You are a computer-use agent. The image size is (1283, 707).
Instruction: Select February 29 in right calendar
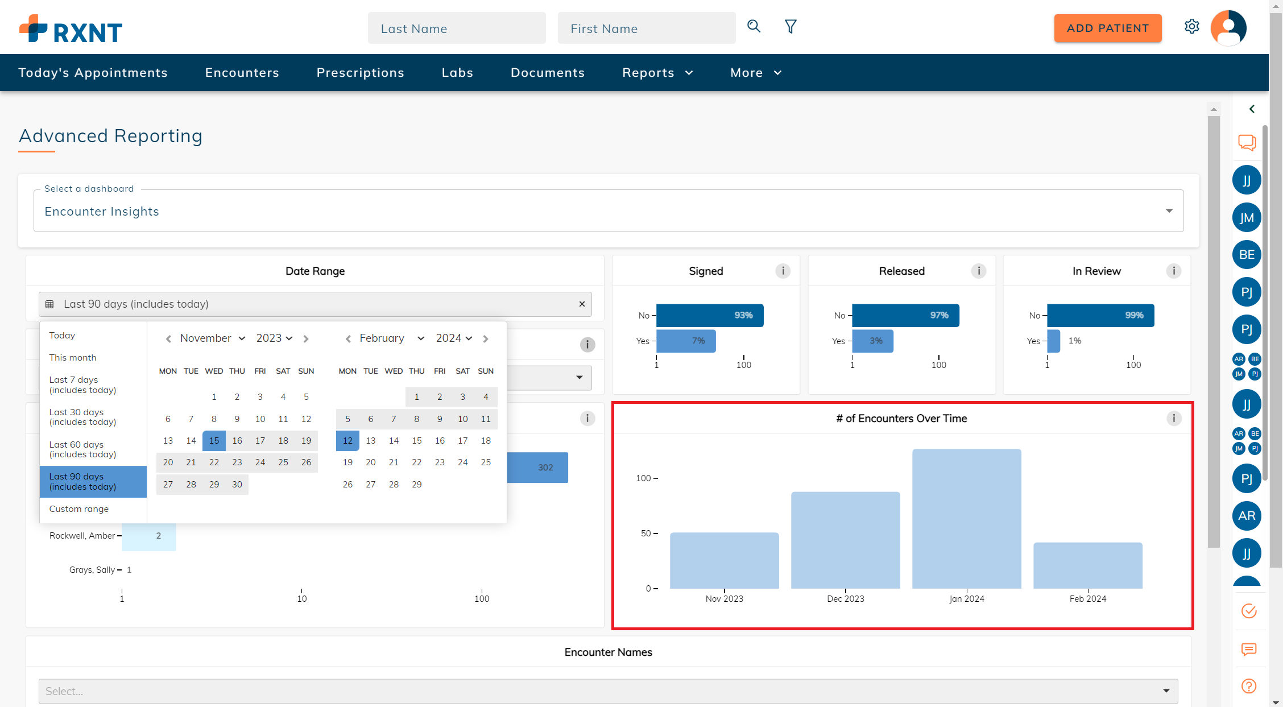pyautogui.click(x=417, y=485)
